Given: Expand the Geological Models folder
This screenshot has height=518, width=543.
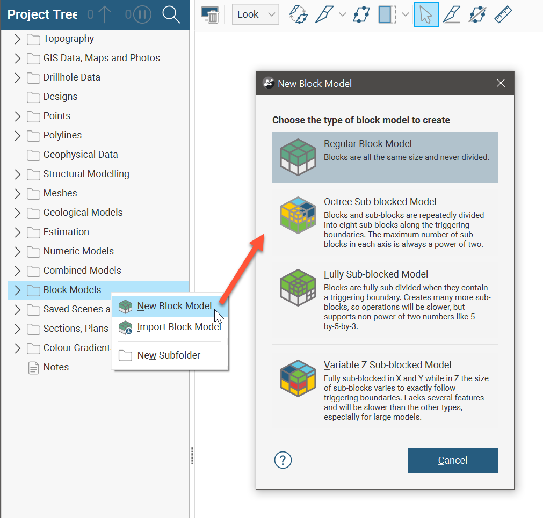Looking at the screenshot, I should [18, 213].
